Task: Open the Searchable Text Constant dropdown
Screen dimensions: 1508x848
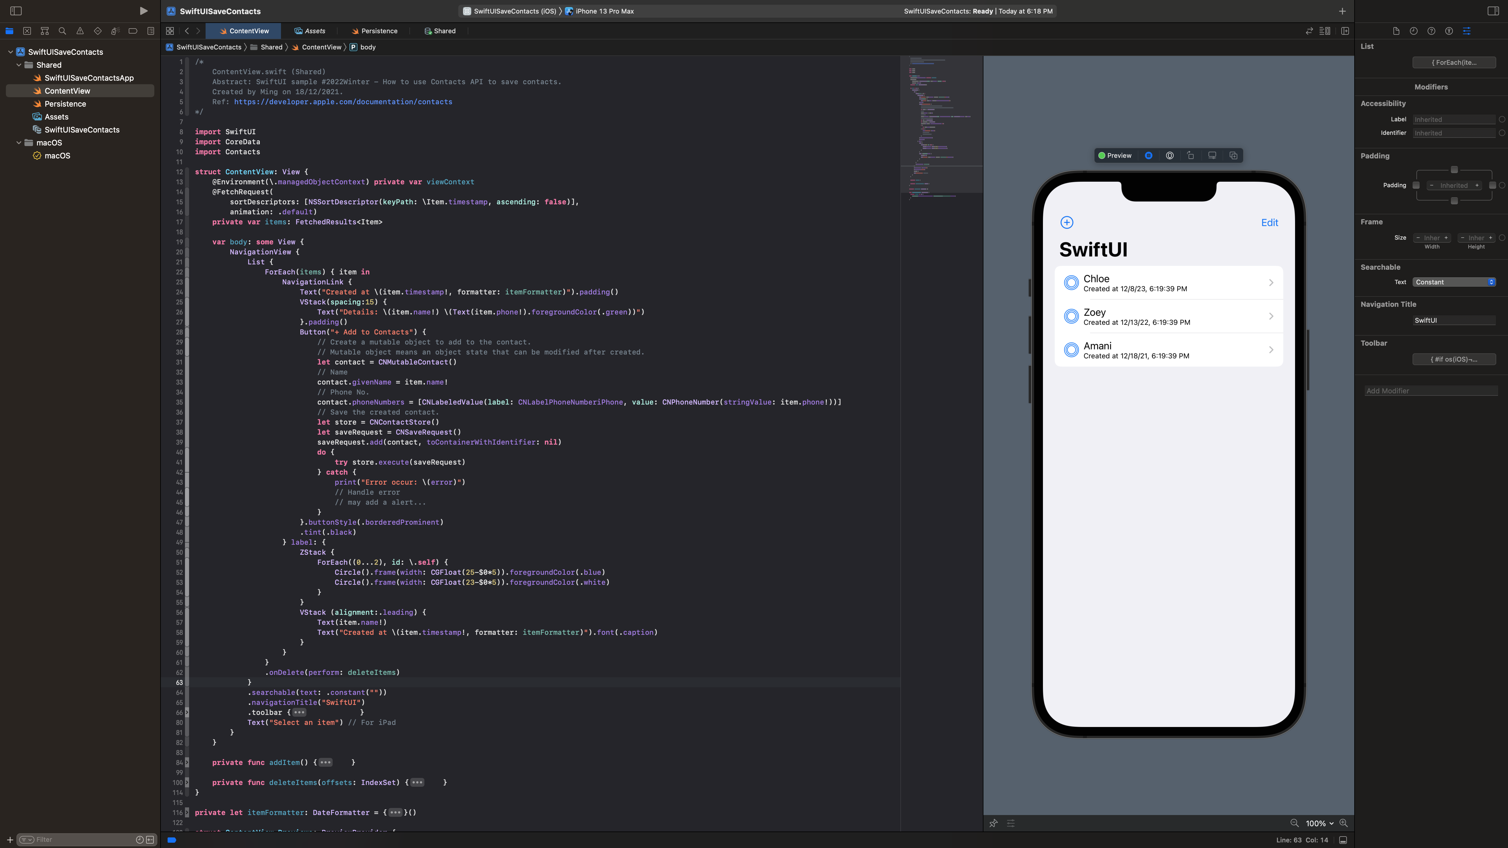Action: pos(1454,282)
